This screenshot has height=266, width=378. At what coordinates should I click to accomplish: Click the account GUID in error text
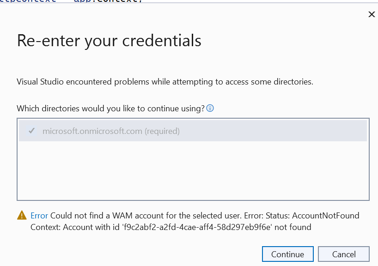[x=197, y=227]
